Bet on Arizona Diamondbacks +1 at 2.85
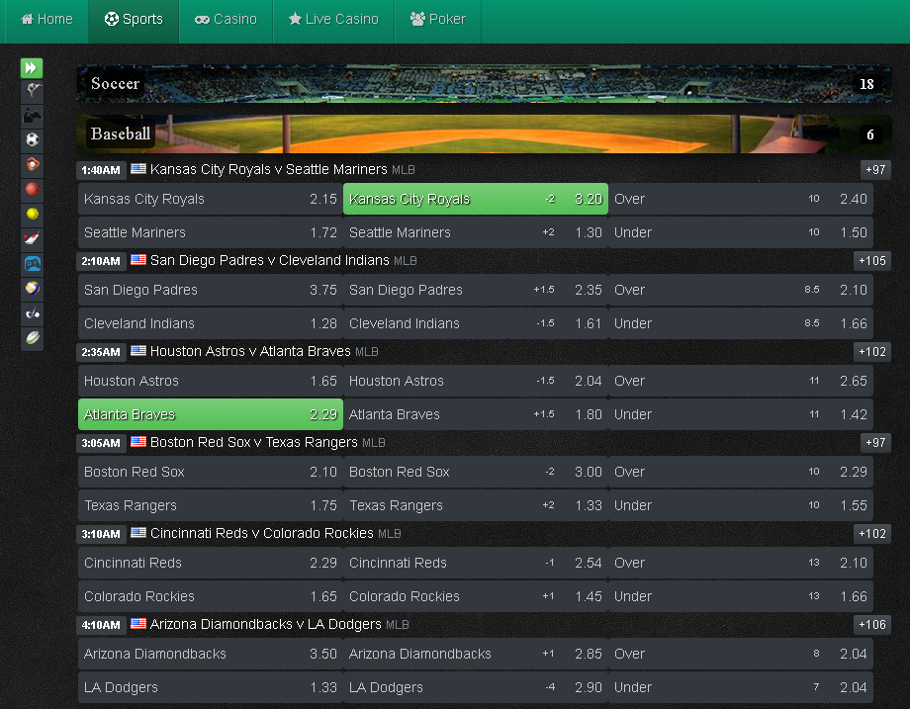This screenshot has height=709, width=910. [476, 655]
